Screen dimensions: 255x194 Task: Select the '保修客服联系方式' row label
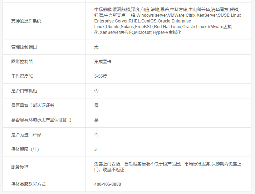pyautogui.click(x=28, y=184)
